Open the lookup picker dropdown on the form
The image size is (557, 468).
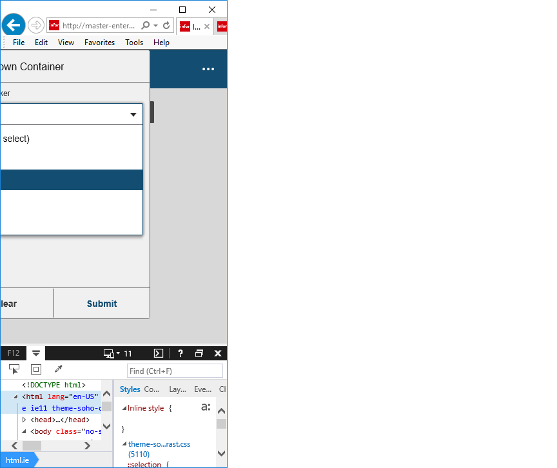coord(133,114)
